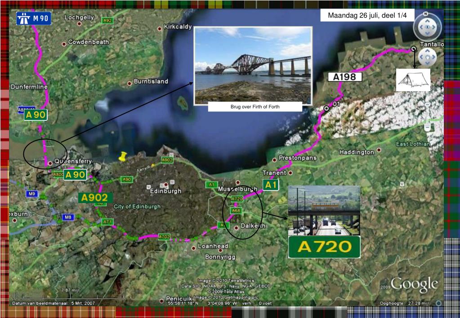Click the move-down arrow on the hand joystick
The width and height of the screenshot is (460, 318).
427,62
